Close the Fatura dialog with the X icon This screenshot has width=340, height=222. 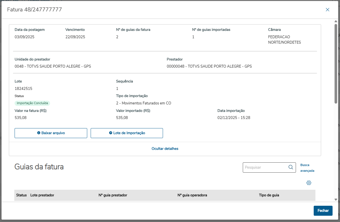click(327, 10)
